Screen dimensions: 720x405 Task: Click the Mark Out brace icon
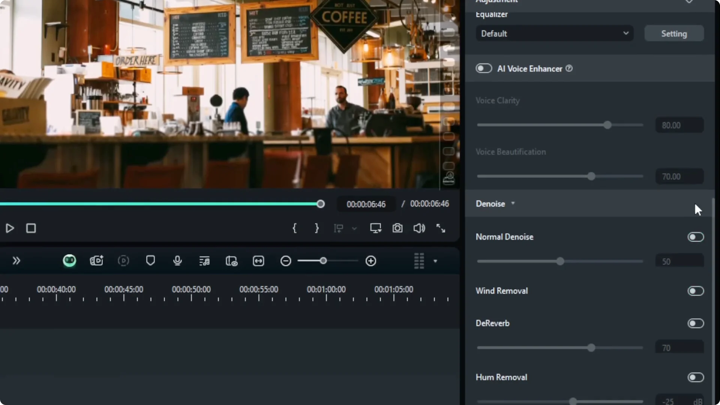coord(316,228)
